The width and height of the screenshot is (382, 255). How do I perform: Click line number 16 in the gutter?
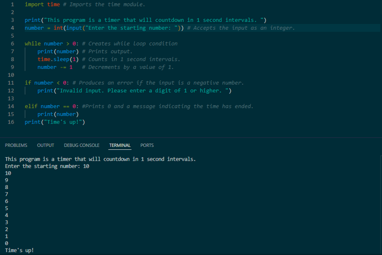11,122
